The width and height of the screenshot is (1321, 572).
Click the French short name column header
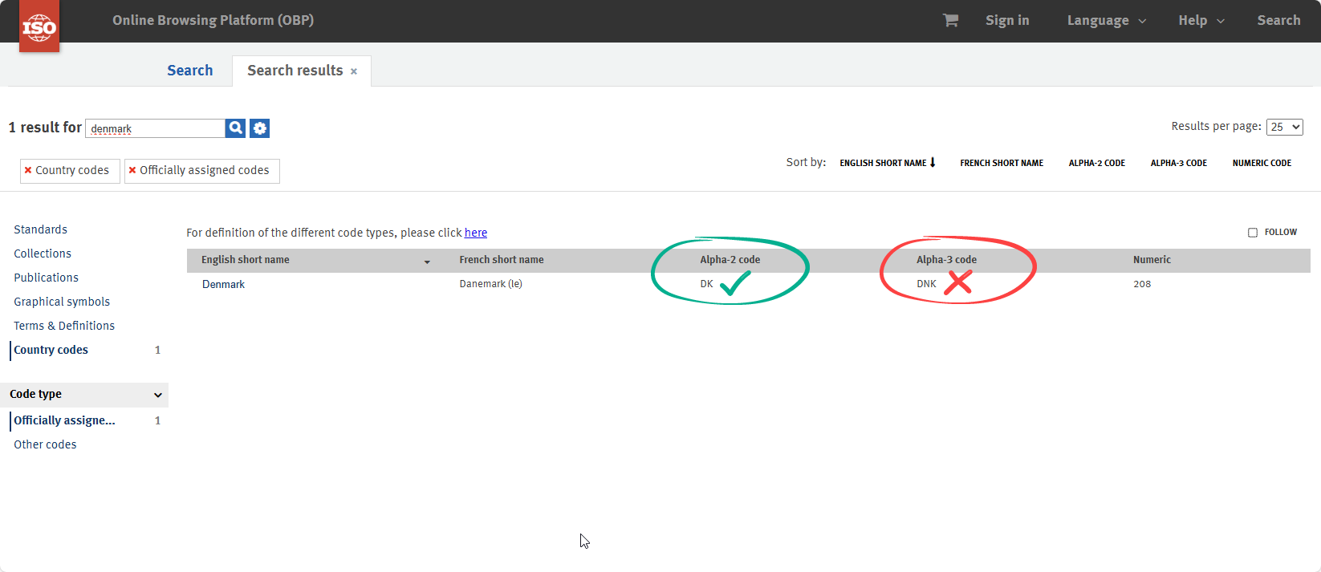(502, 260)
